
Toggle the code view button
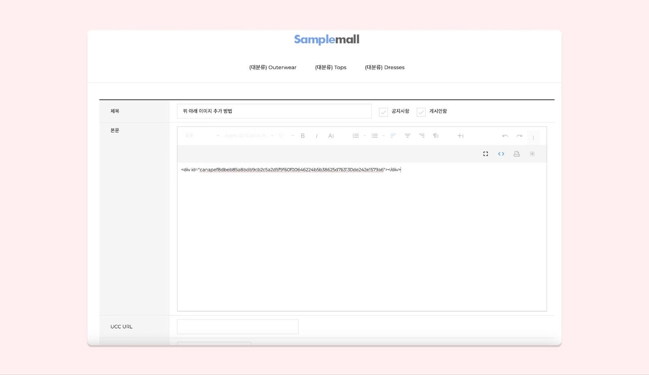[501, 154]
